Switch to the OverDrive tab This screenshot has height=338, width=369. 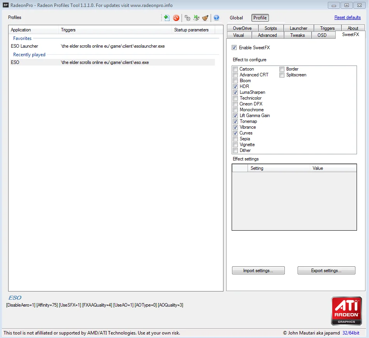point(243,28)
